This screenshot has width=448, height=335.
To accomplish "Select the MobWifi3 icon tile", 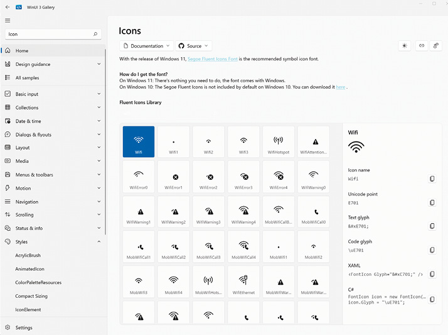I will [139, 282].
